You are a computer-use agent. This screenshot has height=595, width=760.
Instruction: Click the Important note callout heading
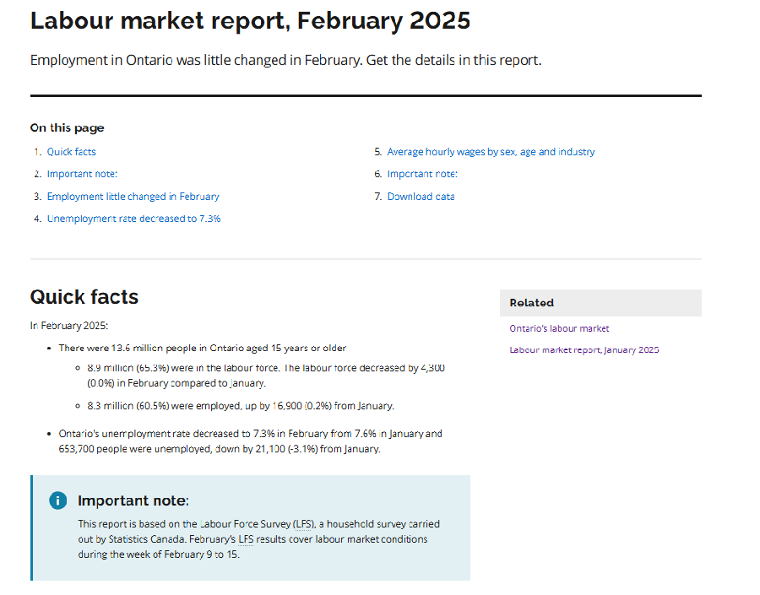point(133,500)
